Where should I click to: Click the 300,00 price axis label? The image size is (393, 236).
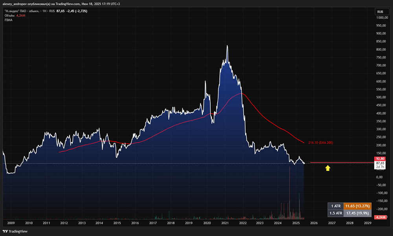point(381,129)
